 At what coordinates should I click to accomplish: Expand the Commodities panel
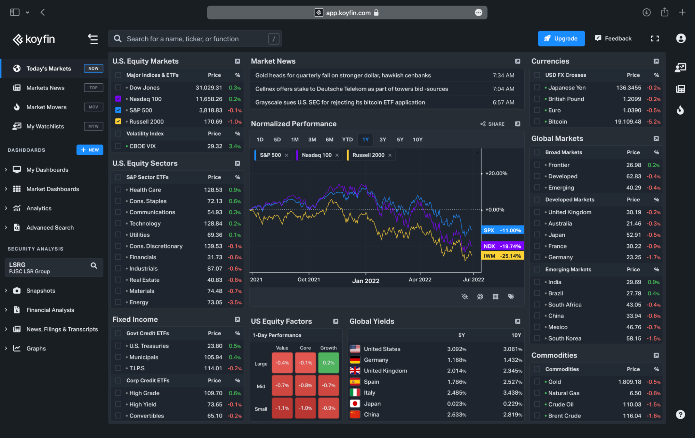pyautogui.click(x=656, y=355)
